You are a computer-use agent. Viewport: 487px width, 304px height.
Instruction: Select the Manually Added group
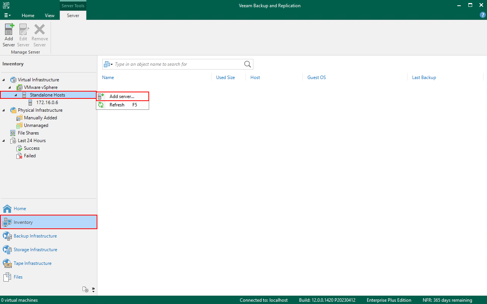coord(40,118)
